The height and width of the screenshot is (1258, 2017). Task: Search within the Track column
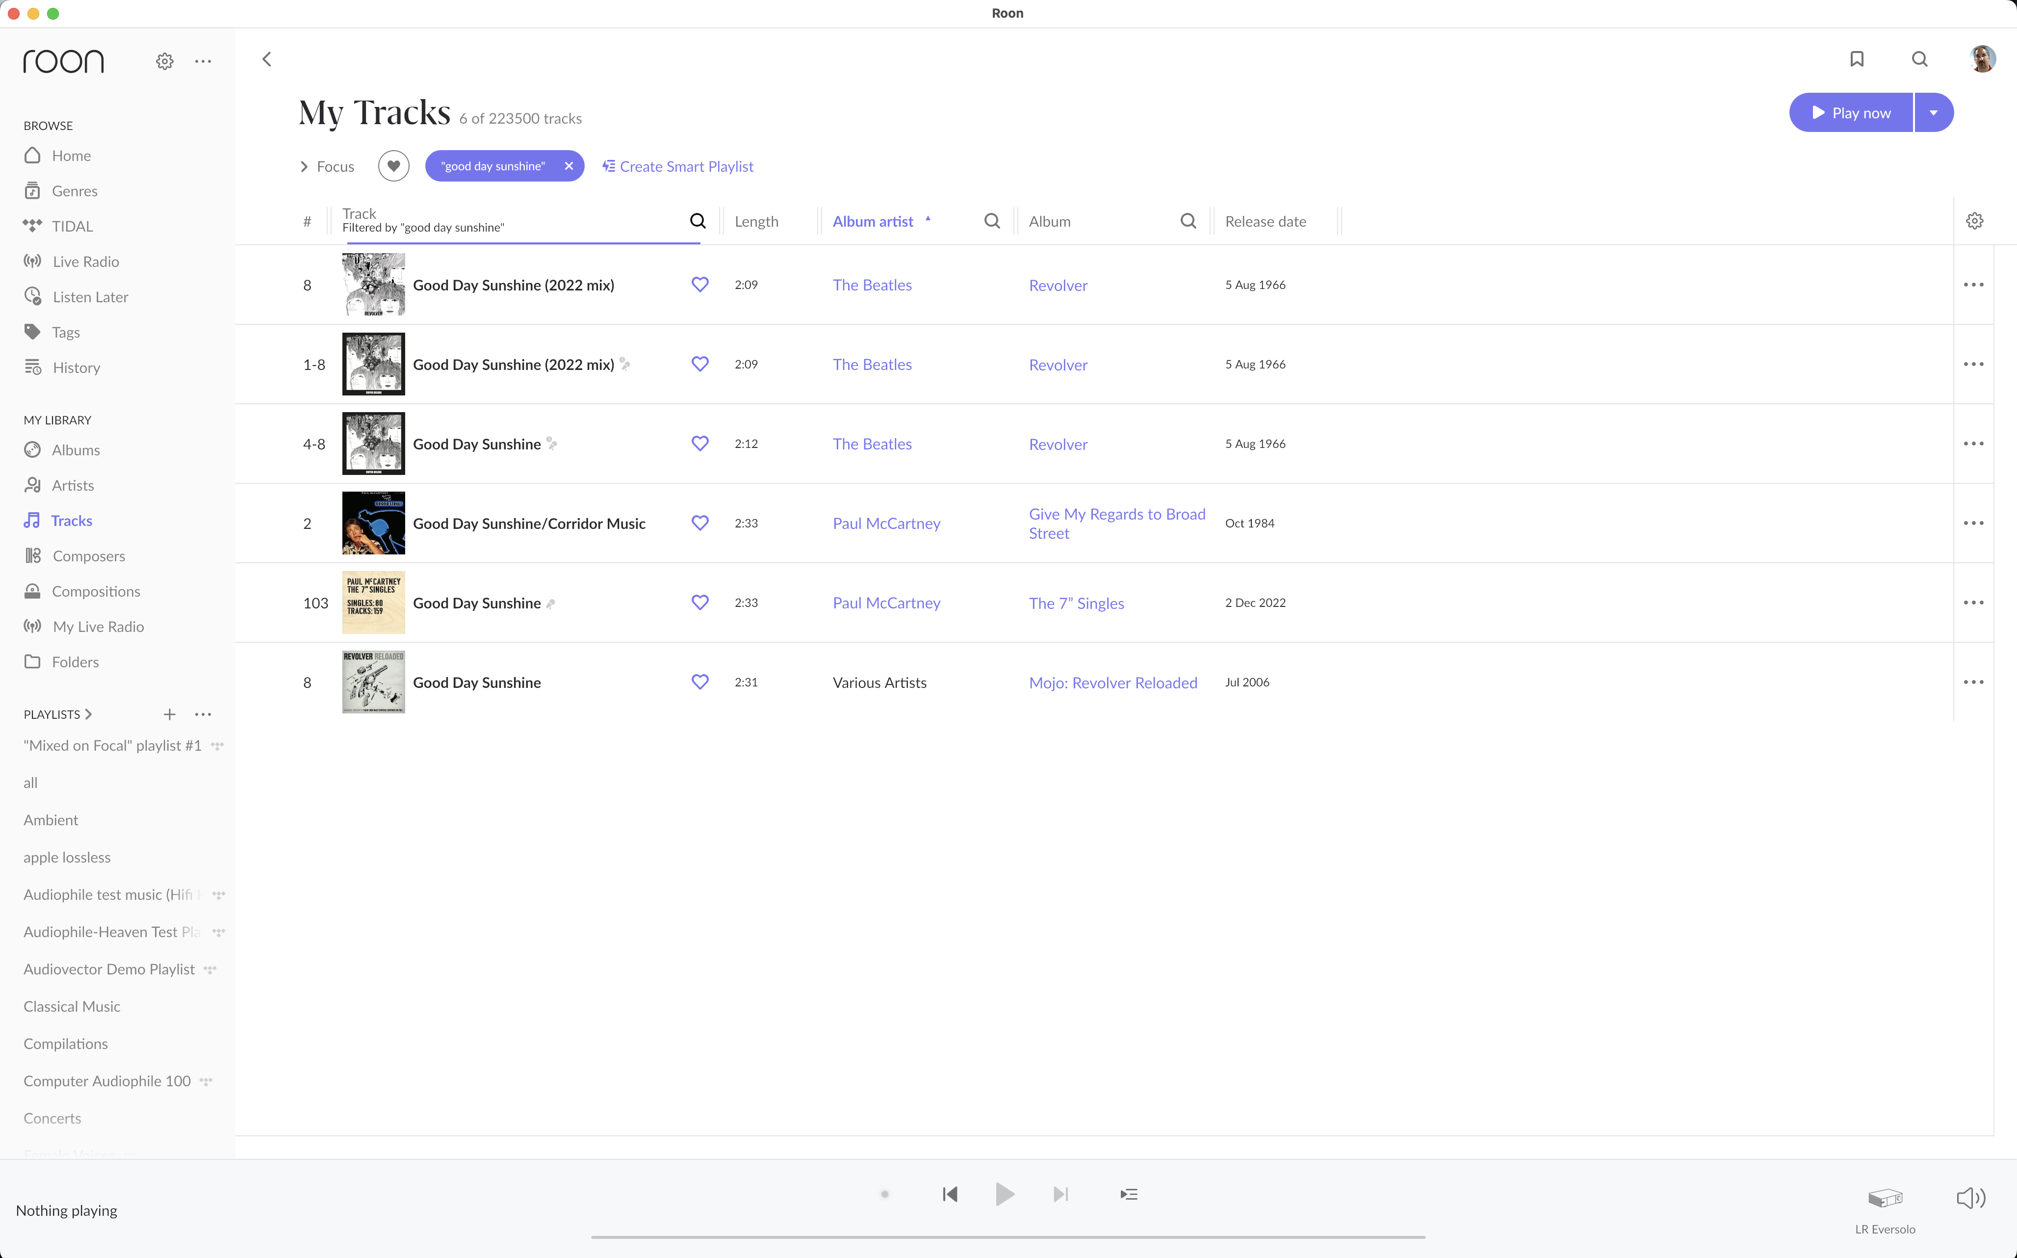pyautogui.click(x=698, y=220)
